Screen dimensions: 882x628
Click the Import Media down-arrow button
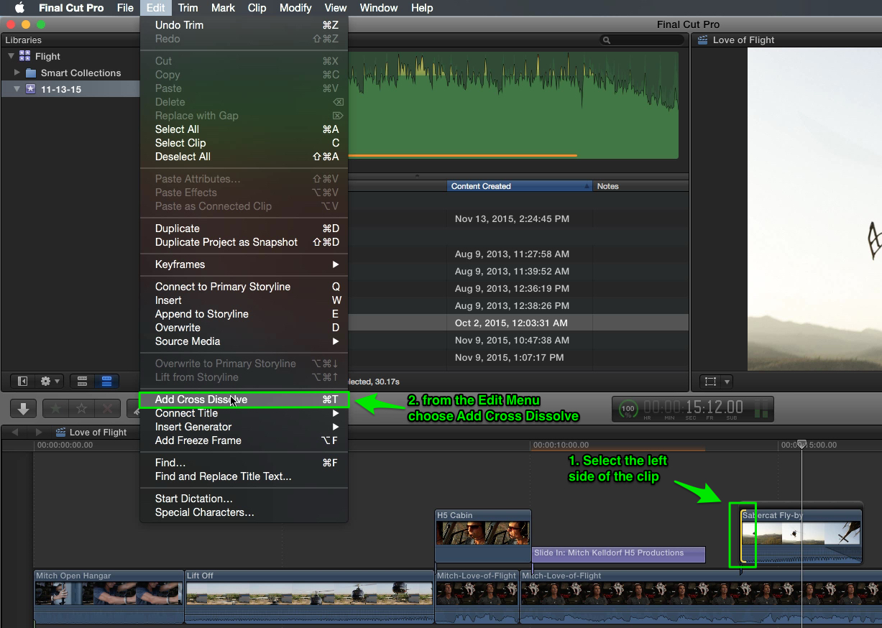coord(23,409)
